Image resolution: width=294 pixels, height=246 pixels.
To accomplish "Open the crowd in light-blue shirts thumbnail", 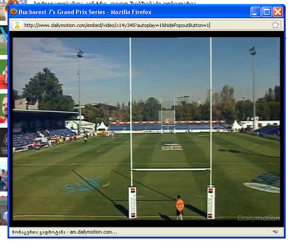I will click(4, 177).
